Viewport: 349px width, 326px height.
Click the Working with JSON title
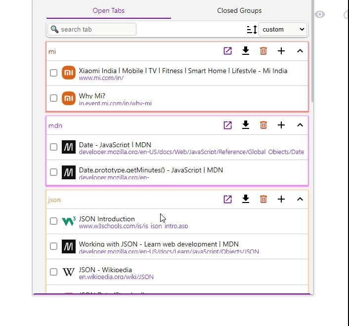pos(159,244)
